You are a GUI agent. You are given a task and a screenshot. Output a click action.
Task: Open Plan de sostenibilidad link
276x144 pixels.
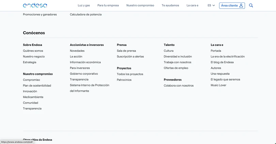(x=37, y=86)
